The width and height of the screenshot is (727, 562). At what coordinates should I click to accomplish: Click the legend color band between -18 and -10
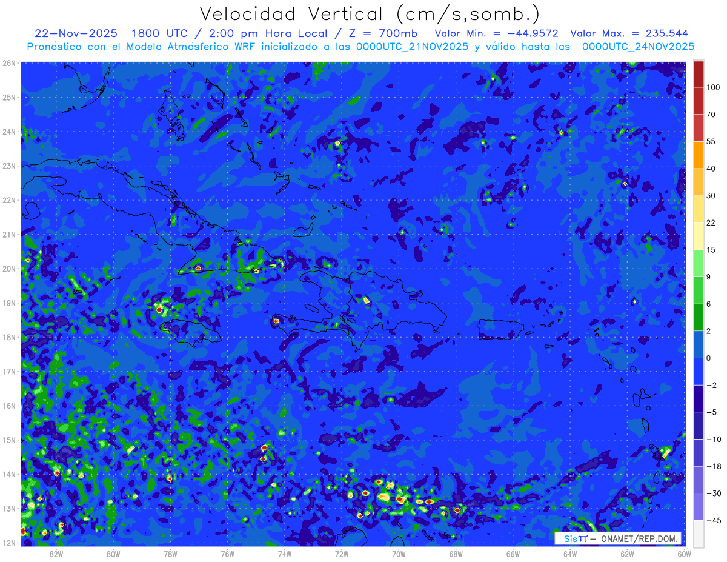pyautogui.click(x=699, y=452)
